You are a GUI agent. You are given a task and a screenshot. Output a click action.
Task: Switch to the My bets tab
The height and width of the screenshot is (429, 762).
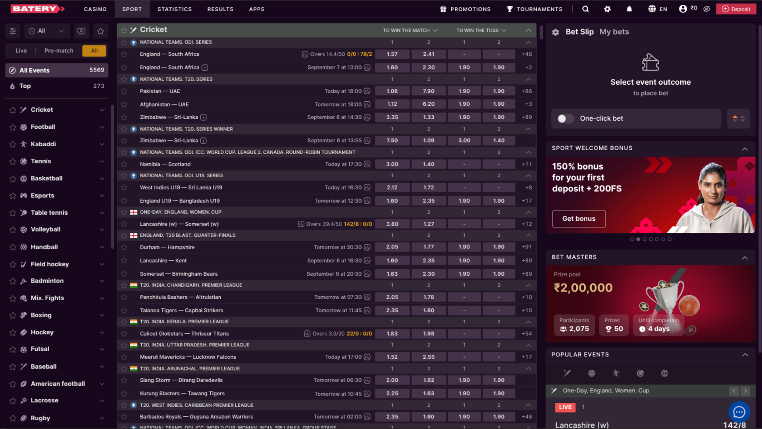(x=614, y=32)
